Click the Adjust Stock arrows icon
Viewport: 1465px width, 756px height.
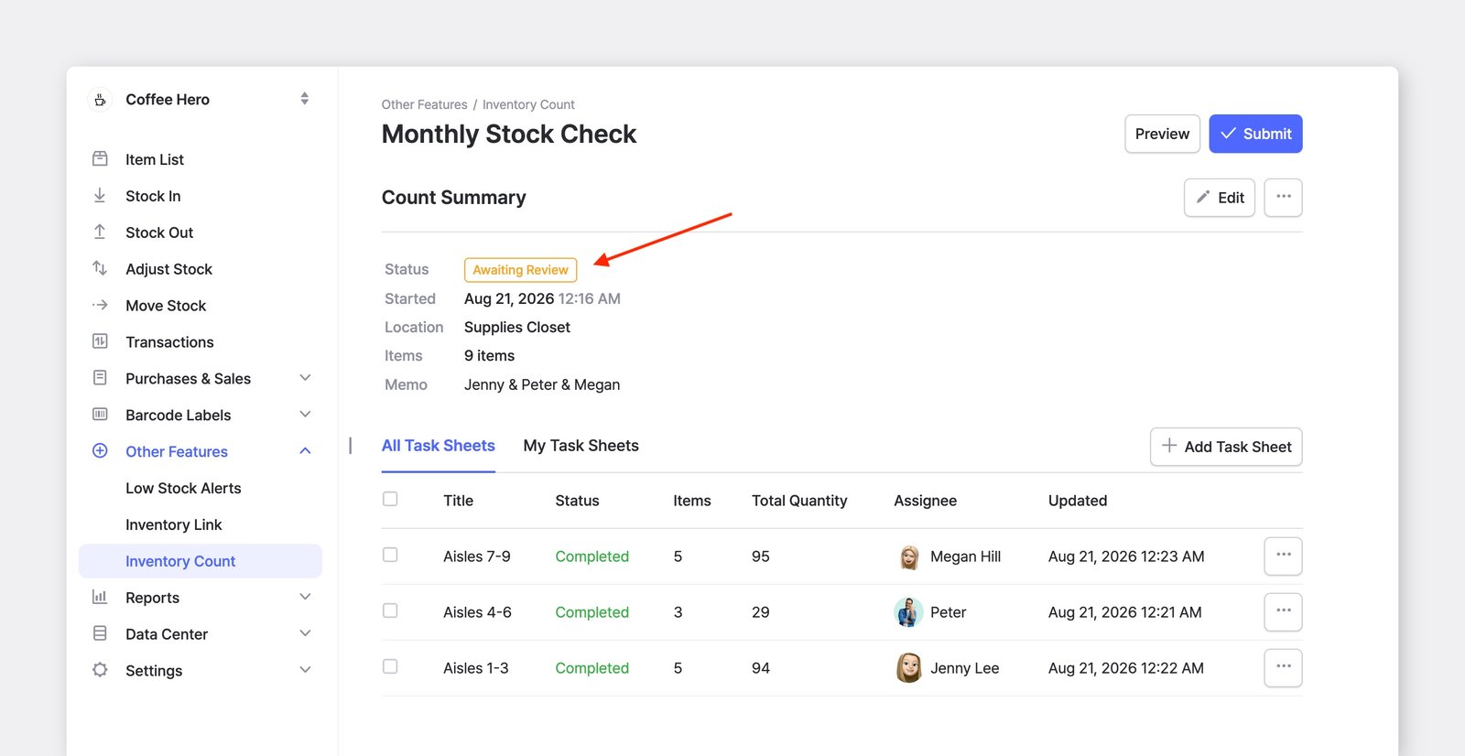pyautogui.click(x=100, y=268)
